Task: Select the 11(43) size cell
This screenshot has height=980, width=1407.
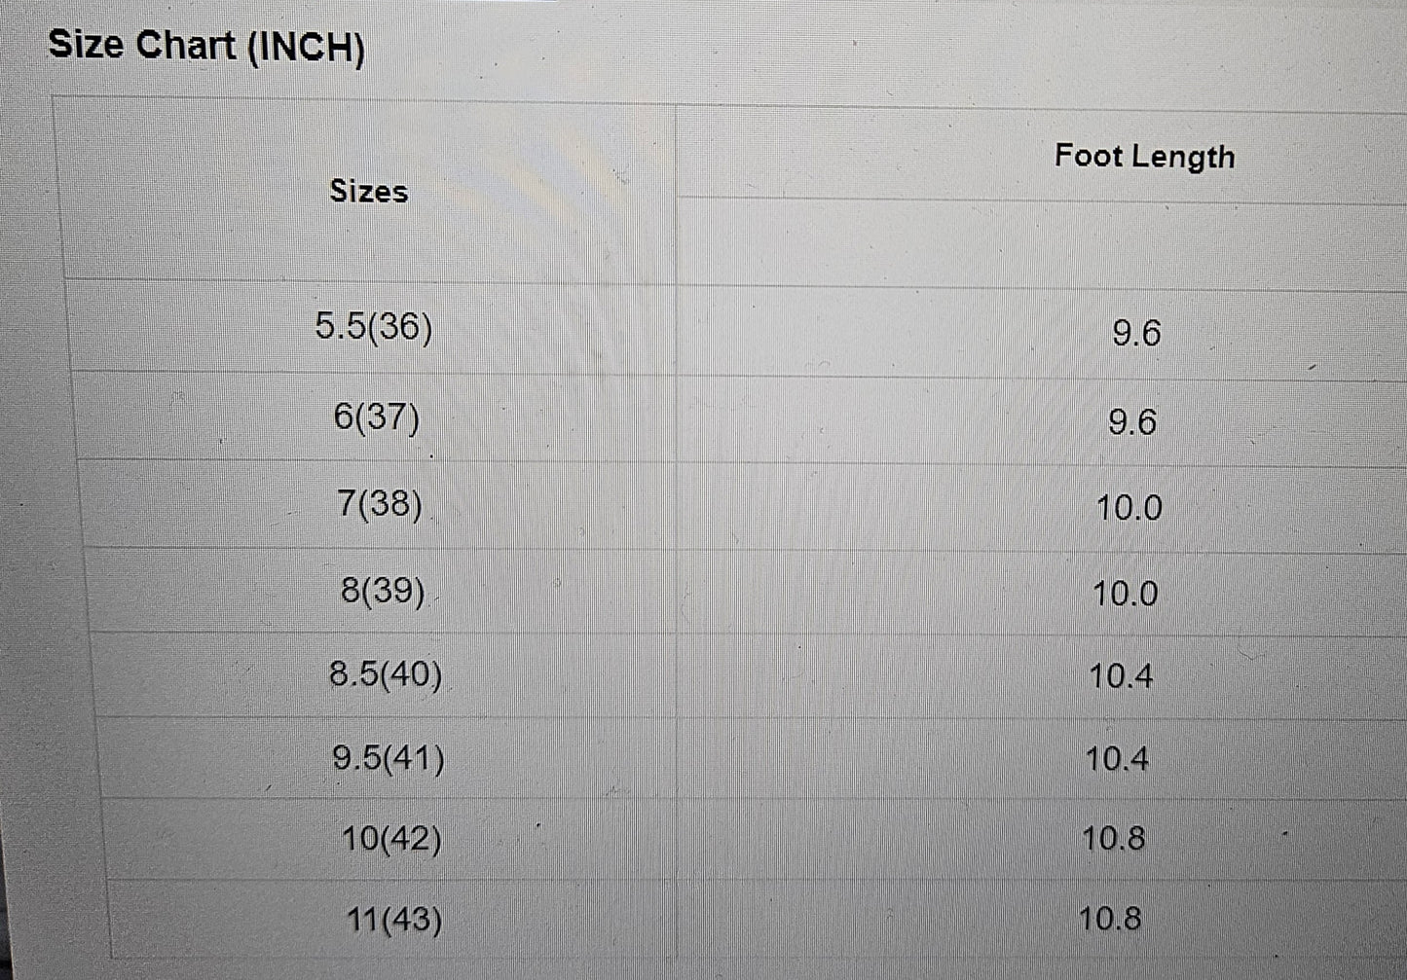Action: point(394,920)
